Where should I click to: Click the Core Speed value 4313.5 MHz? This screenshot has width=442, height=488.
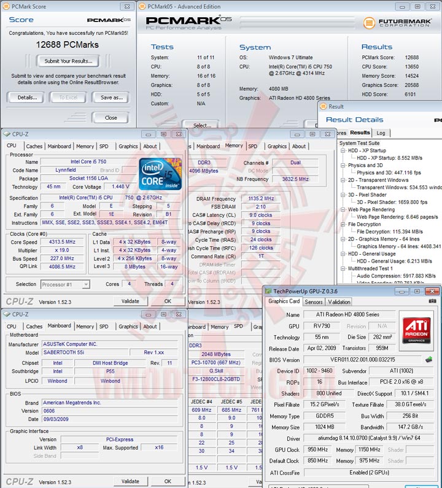pos(62,242)
